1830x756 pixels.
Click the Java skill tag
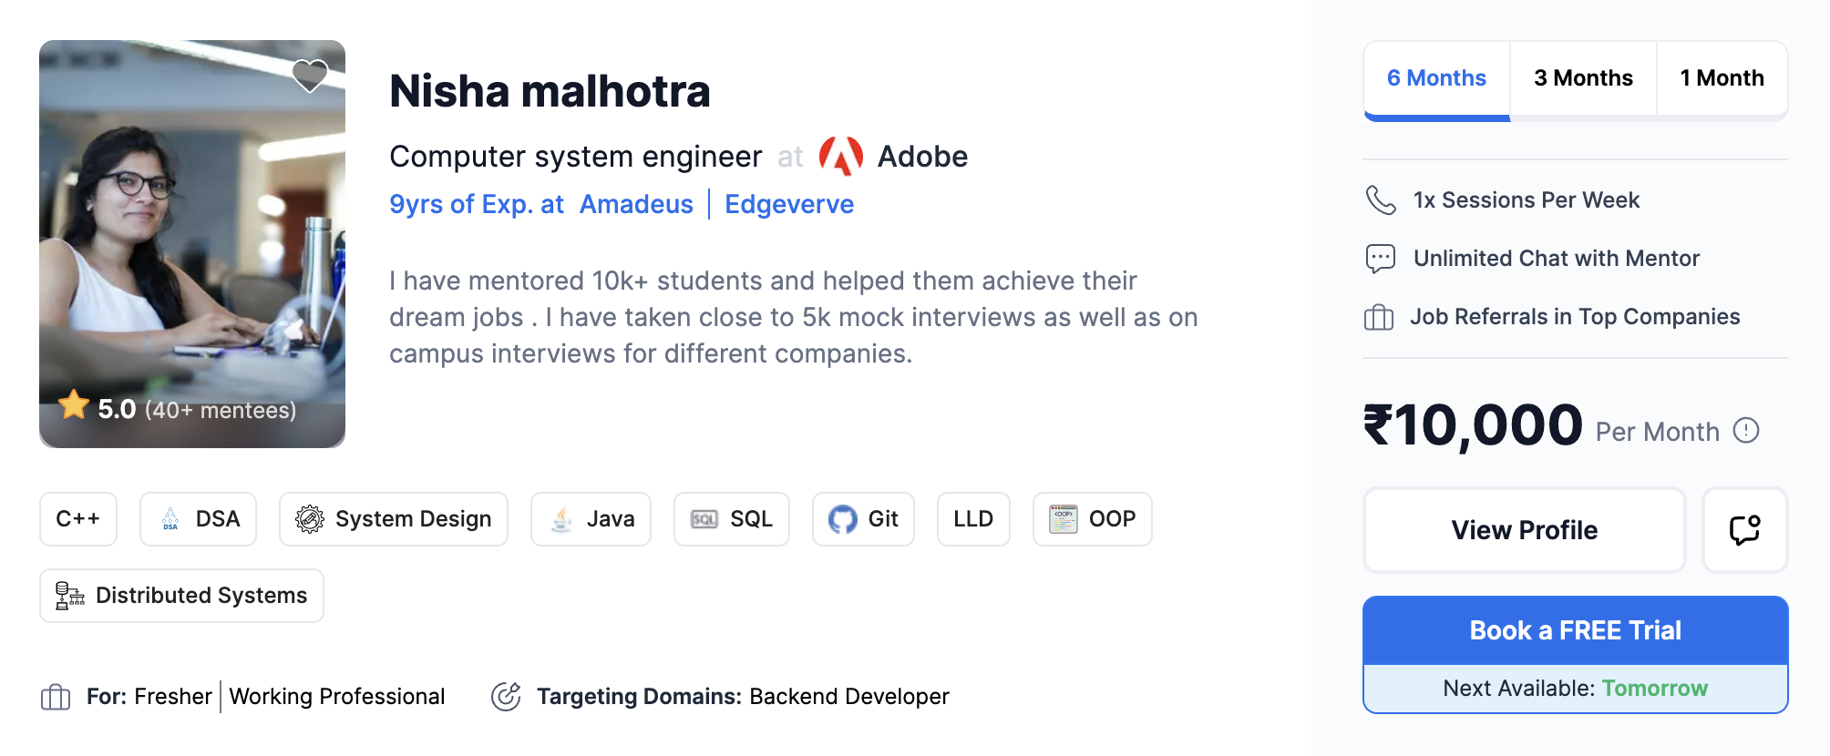(591, 519)
